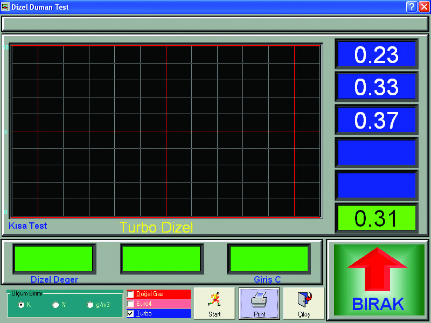The width and height of the screenshot is (431, 323).
Task: Uncheck the Turbo checkbox
Action: (x=130, y=313)
